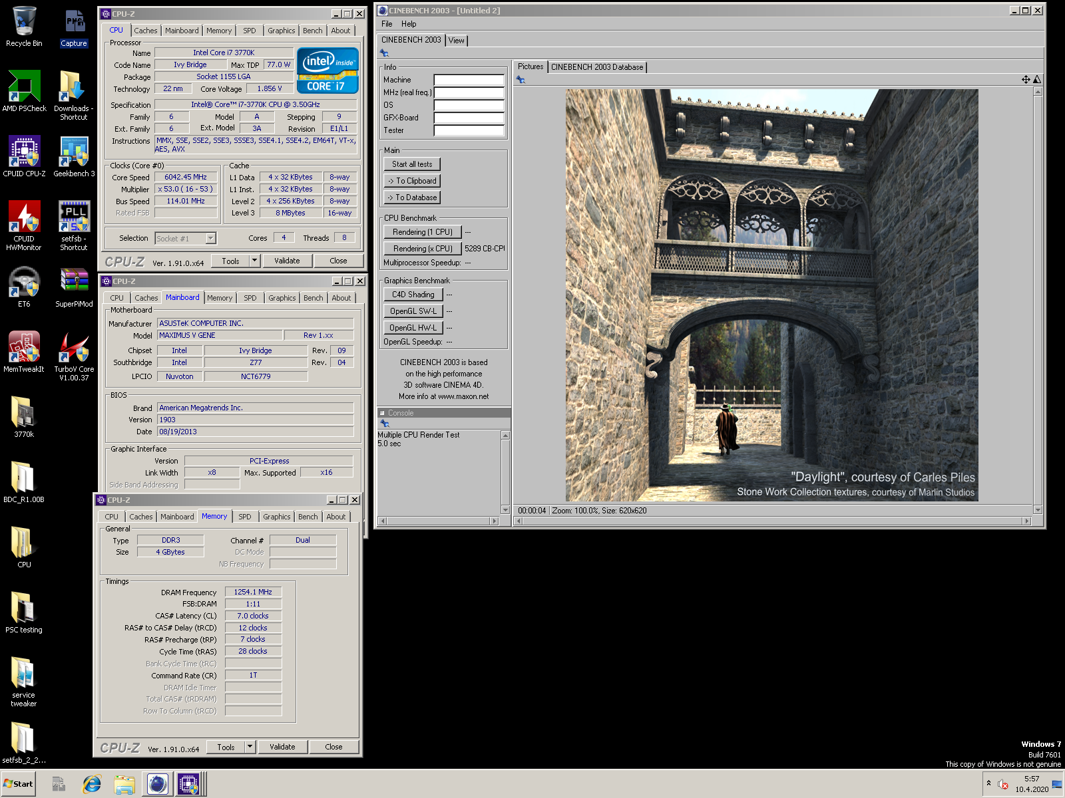The width and height of the screenshot is (1065, 798).
Task: Open the service tweaker folder
Action: coord(24,682)
